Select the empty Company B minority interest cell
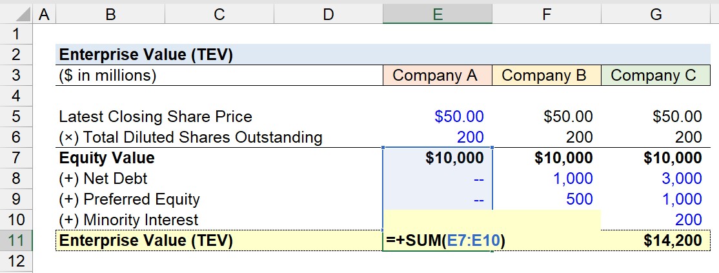 [547, 220]
